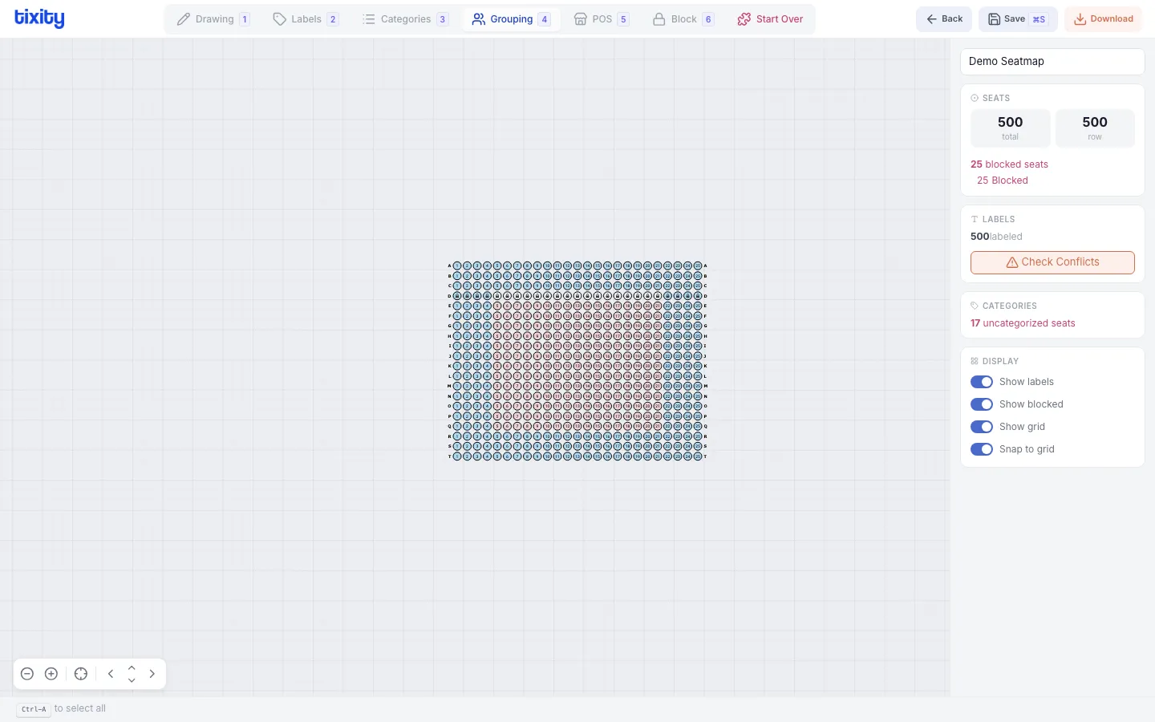Click the Start Over button

pos(770,19)
